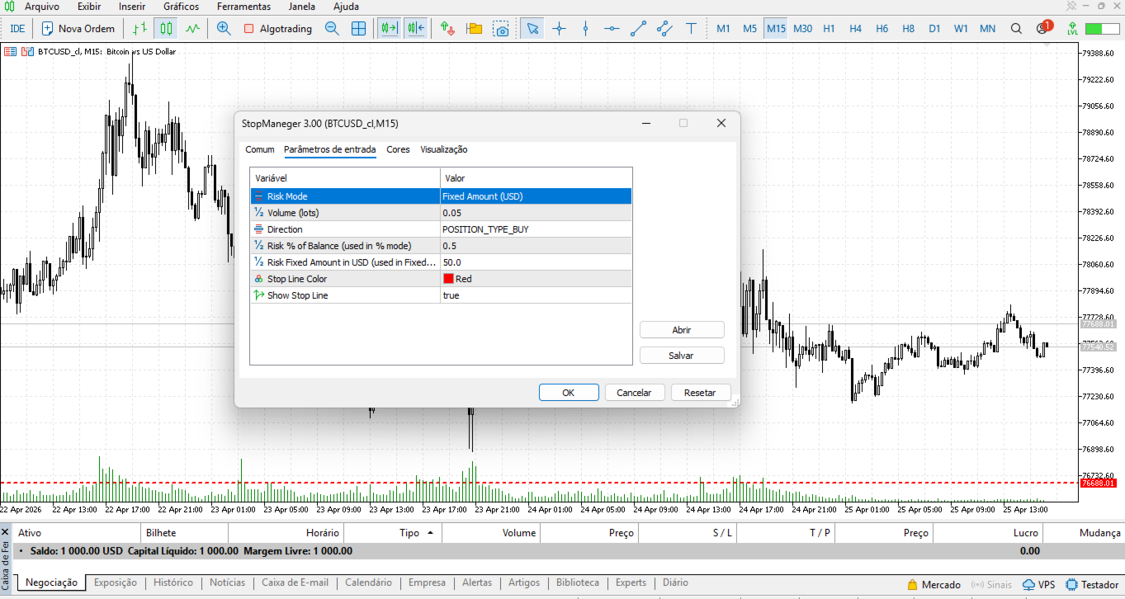The height and width of the screenshot is (599, 1125).
Task: Set timeframe to D1
Action: 934,29
